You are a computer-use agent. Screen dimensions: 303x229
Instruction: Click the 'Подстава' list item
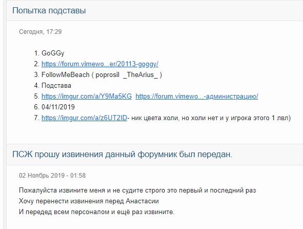tap(56, 86)
